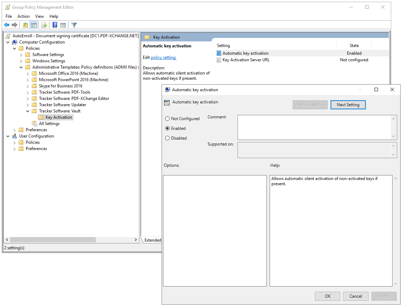Screen dimensions: 402x306
Task: Toggle the console tree show/hide icon
Action: (33, 25)
